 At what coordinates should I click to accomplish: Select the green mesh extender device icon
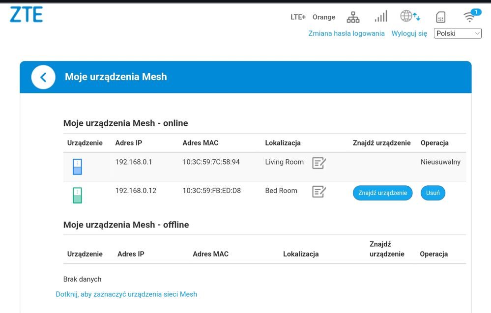click(x=77, y=195)
